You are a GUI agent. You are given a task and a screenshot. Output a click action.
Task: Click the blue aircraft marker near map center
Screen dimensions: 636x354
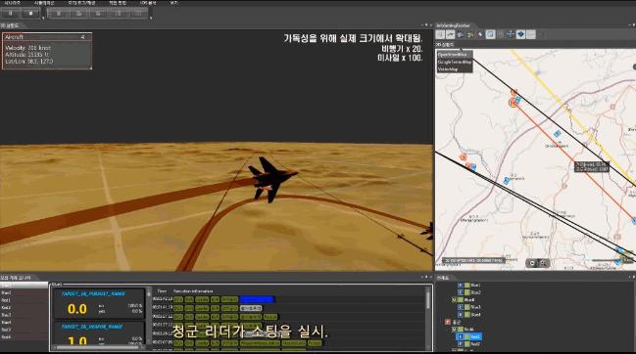pos(558,134)
